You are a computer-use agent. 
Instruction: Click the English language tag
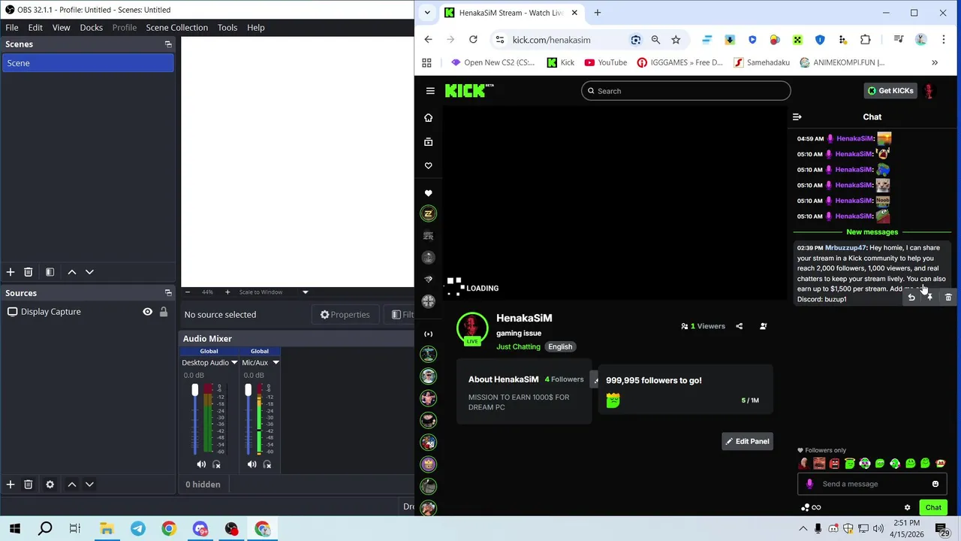[560, 347]
